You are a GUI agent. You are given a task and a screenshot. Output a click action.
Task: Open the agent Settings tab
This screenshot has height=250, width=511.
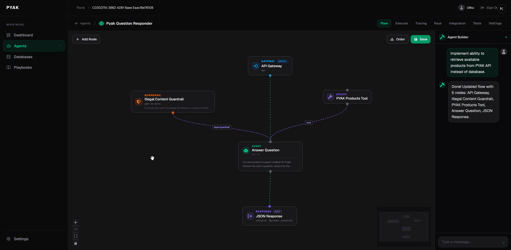point(495,23)
